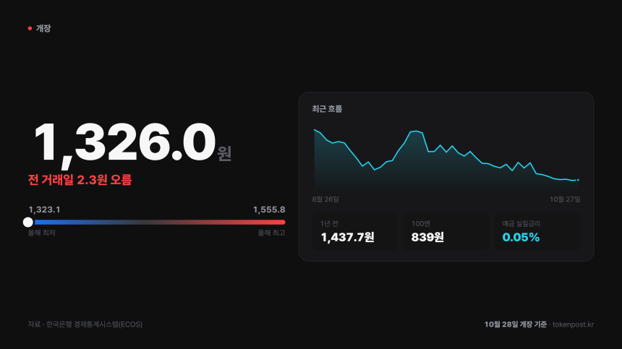This screenshot has height=349, width=622.
Task: Click the 100엔 label
Action: coord(421,224)
